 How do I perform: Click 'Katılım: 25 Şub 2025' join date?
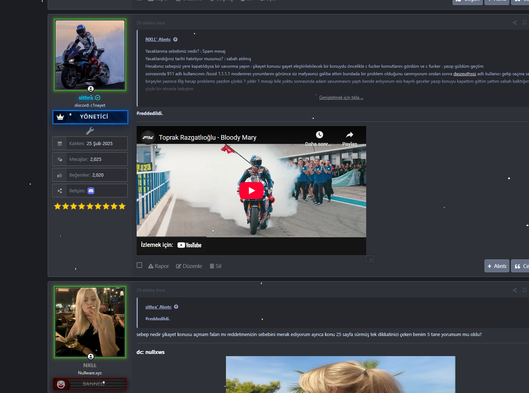coord(91,143)
